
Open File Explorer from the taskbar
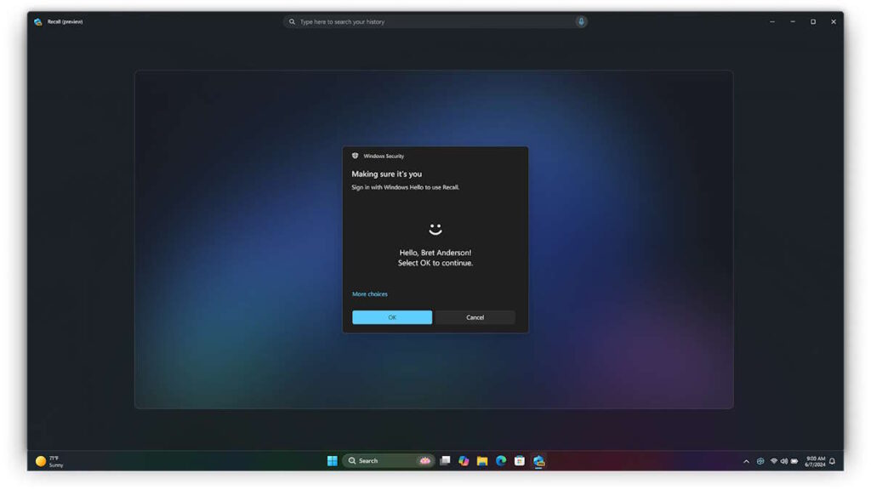click(x=482, y=460)
